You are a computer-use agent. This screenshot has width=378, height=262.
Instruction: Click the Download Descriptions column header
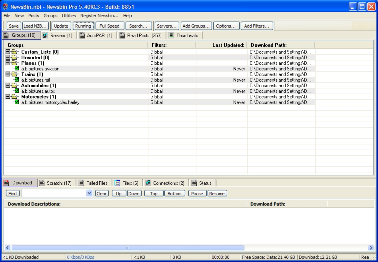point(125,204)
